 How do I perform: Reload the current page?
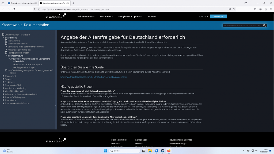click(x=14, y=9)
